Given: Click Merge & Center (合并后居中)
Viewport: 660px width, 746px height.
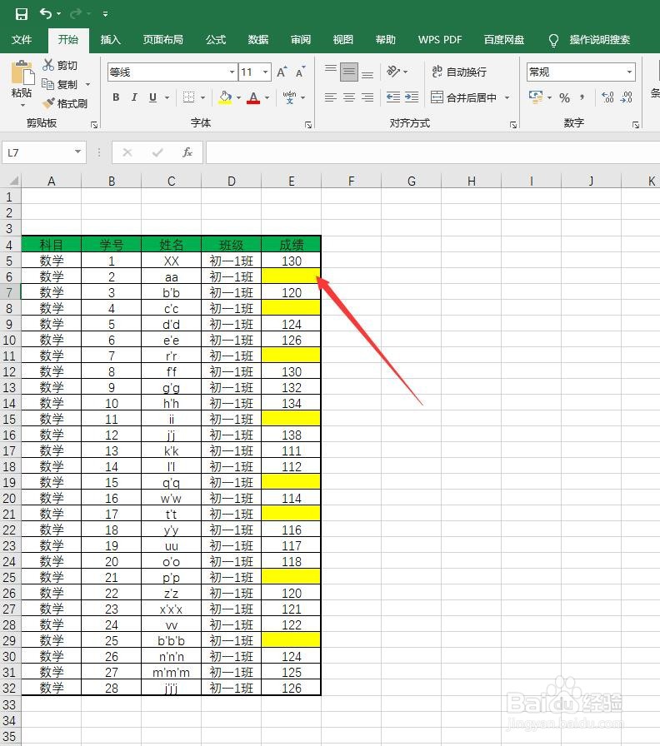Looking at the screenshot, I should click(x=464, y=97).
